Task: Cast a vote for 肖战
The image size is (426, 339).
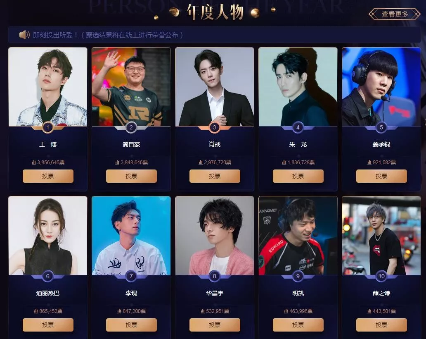Action: (215, 176)
